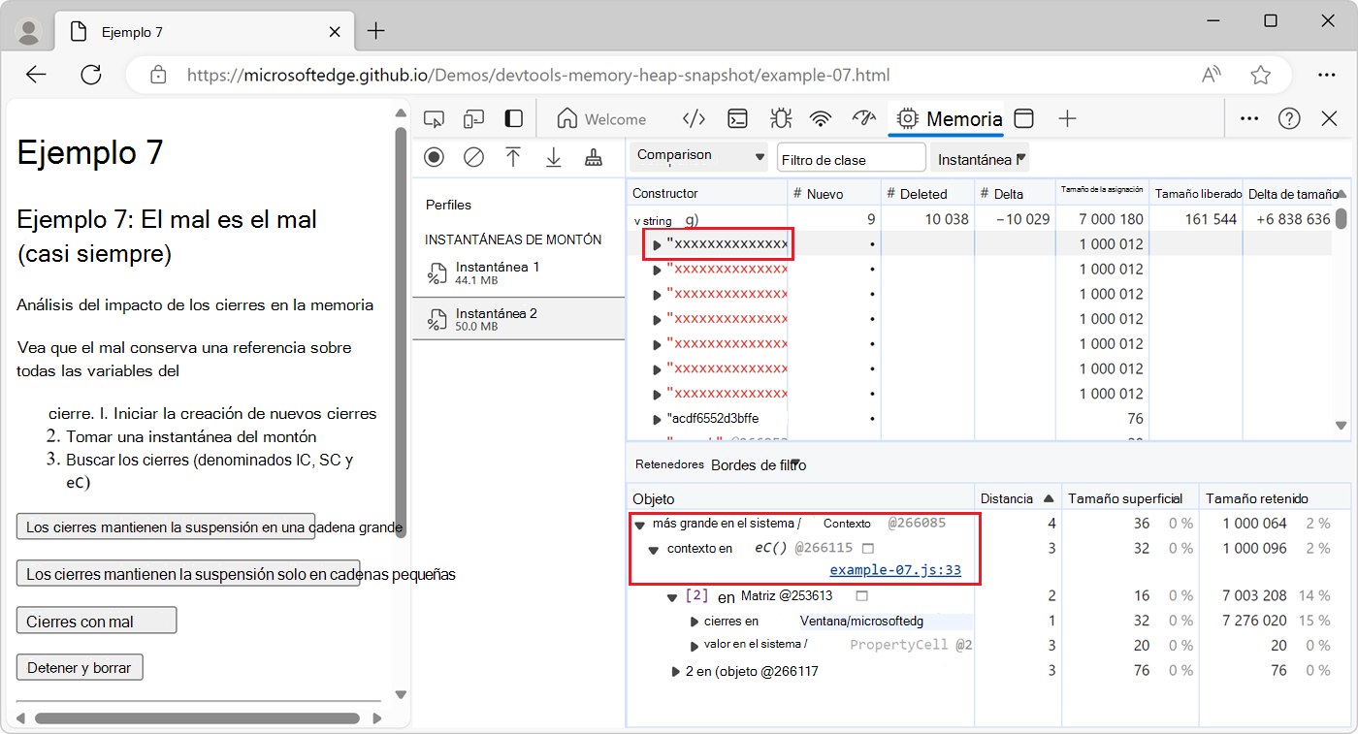The width and height of the screenshot is (1358, 734).
Task: Close the DevTools panel
Action: (x=1330, y=118)
